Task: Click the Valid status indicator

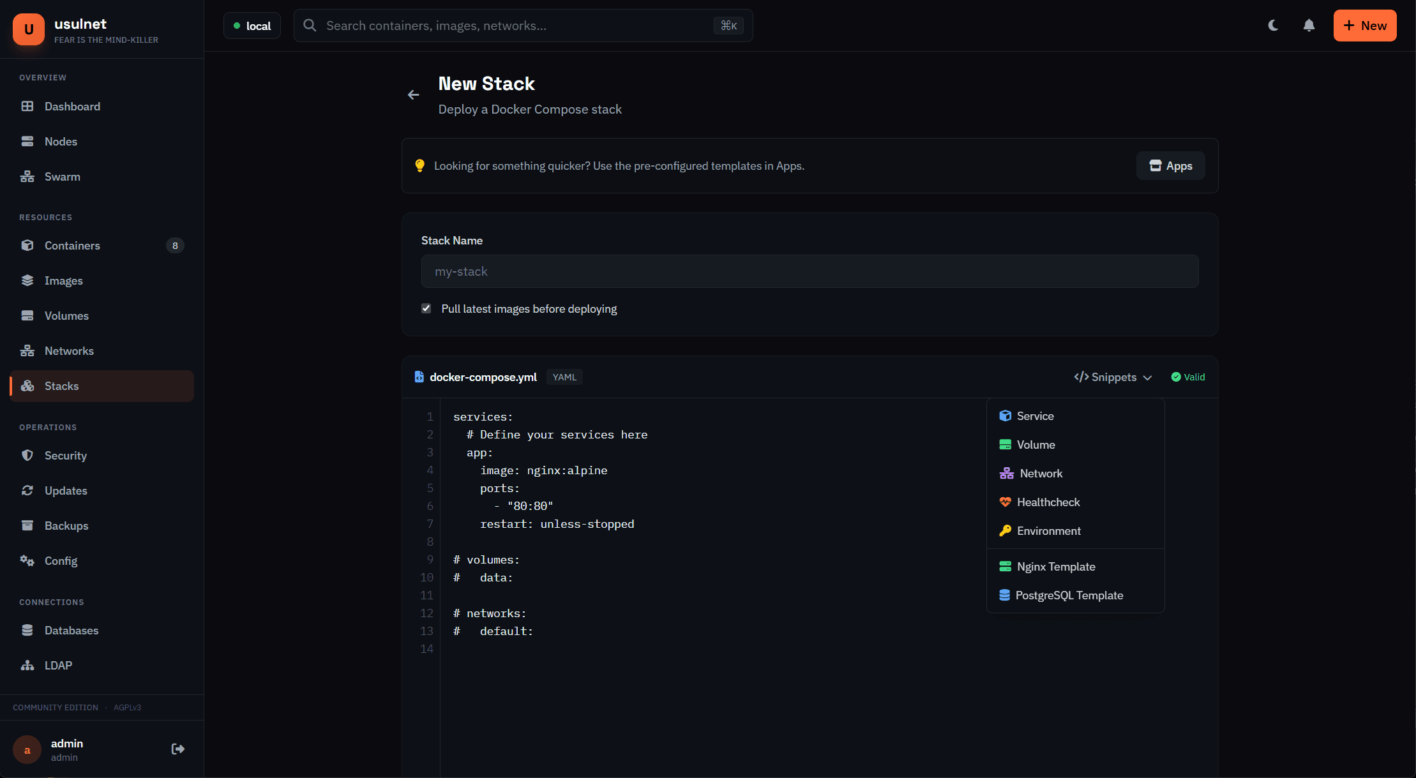Action: [x=1187, y=377]
